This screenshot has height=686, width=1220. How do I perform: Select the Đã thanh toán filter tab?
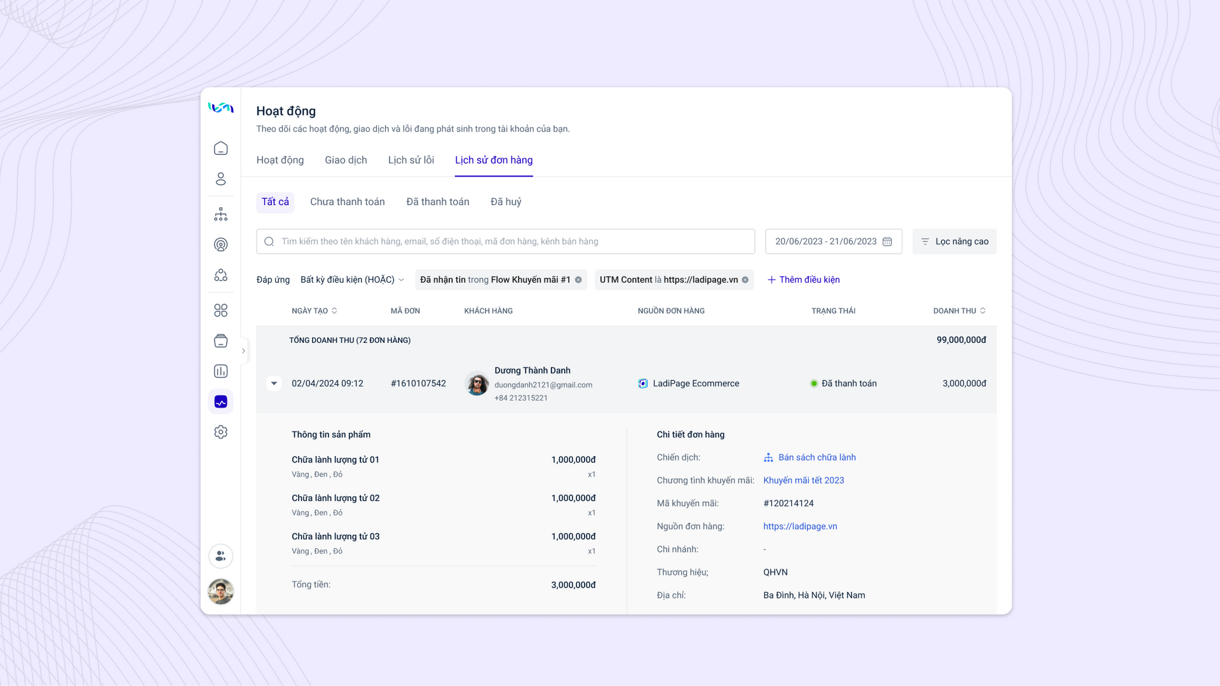pyautogui.click(x=438, y=201)
